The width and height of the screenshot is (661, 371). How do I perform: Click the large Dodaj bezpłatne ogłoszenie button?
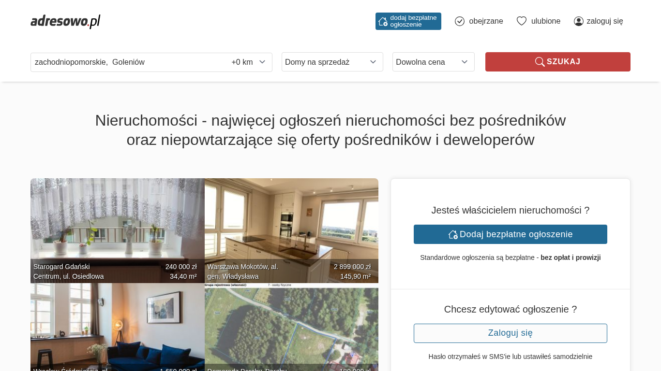coord(511,234)
